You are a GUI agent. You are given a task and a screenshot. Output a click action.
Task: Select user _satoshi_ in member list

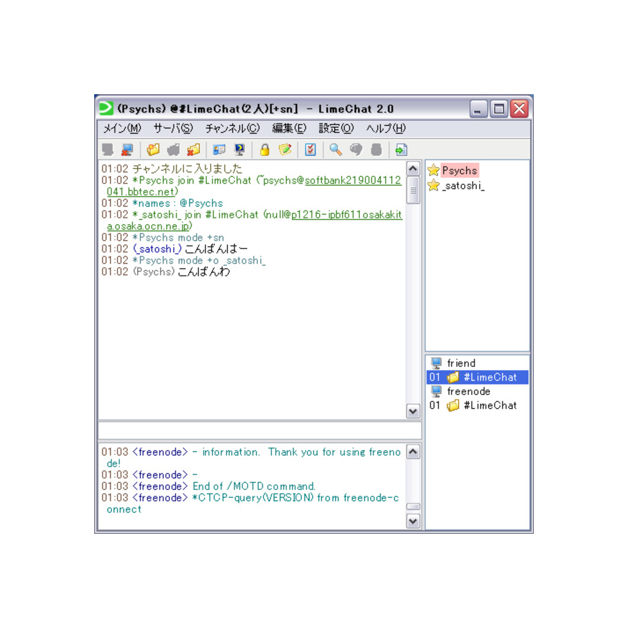(463, 185)
